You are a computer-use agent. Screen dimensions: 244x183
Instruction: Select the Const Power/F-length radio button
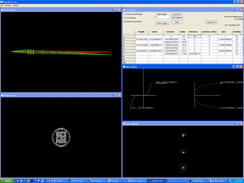tap(125, 14)
